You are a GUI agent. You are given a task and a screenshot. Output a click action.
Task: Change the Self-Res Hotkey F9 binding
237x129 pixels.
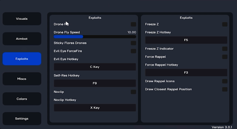[x=95, y=83]
